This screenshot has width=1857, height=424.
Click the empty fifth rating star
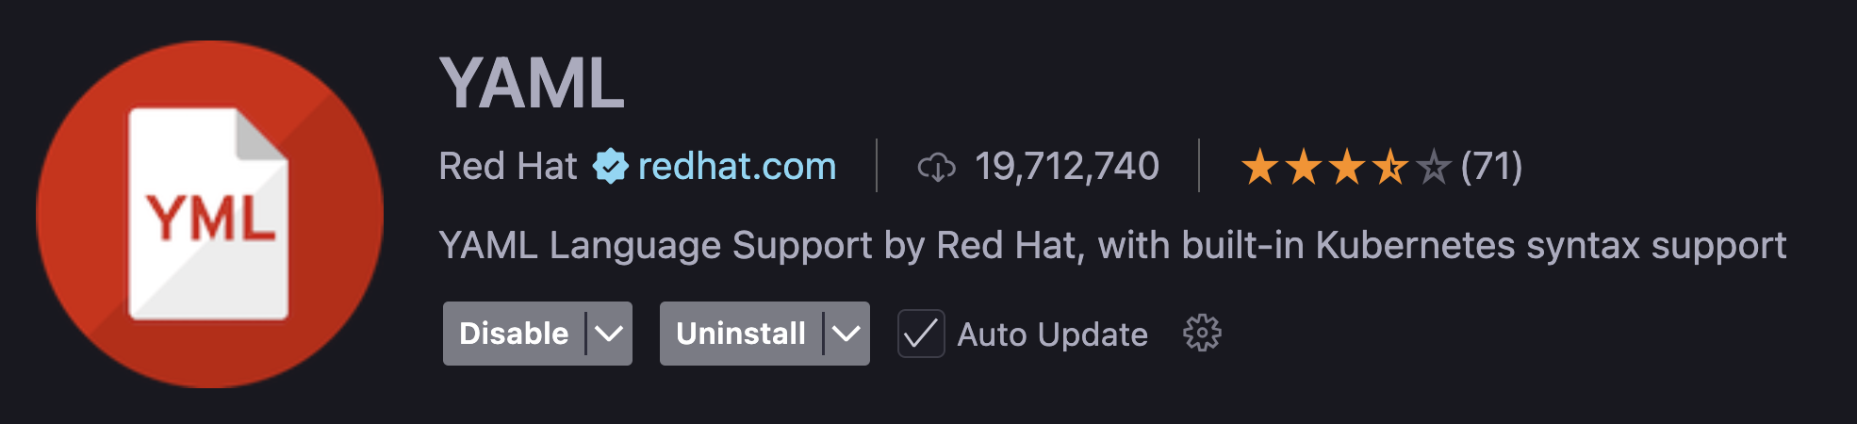coord(1433,168)
